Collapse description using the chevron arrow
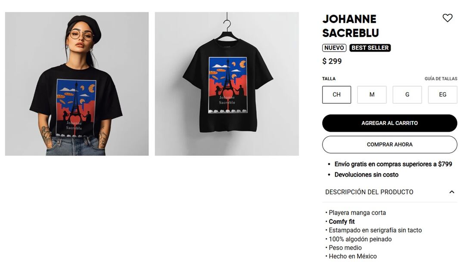Image resolution: width=469 pixels, height=267 pixels. (452, 192)
